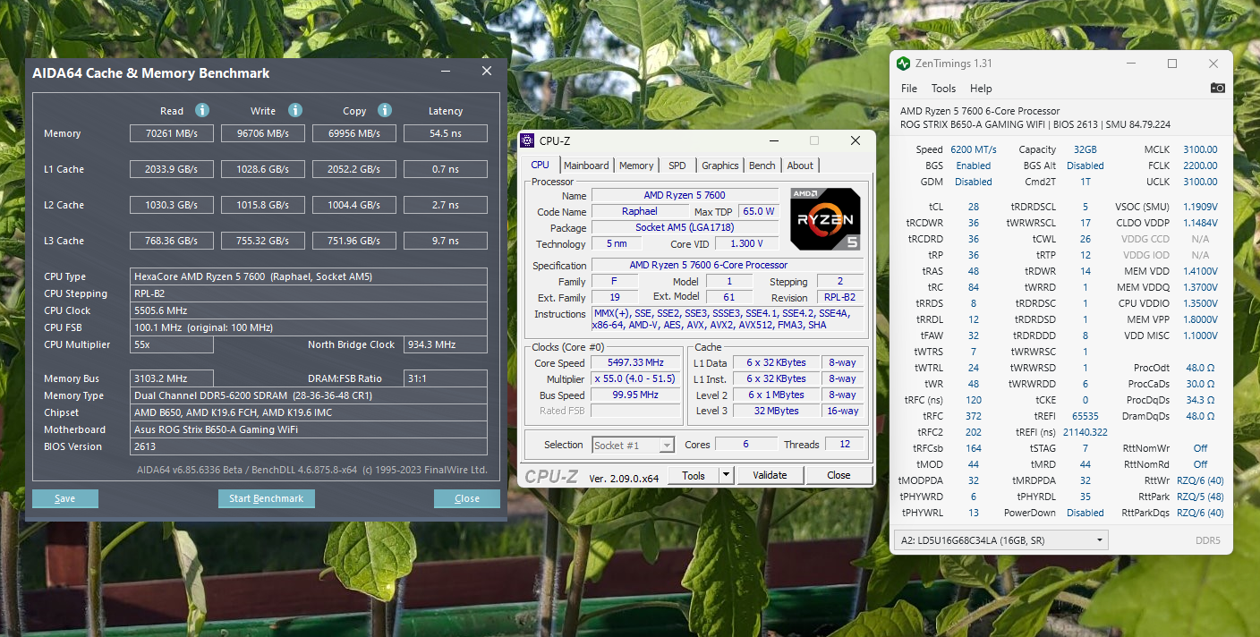The height and width of the screenshot is (637, 1260).
Task: Click the L3 Cache Copy value 751.96 GB/s
Action: click(x=354, y=241)
